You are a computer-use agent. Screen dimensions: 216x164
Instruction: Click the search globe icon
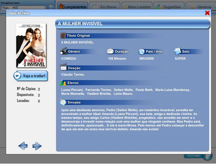click(50, 7)
